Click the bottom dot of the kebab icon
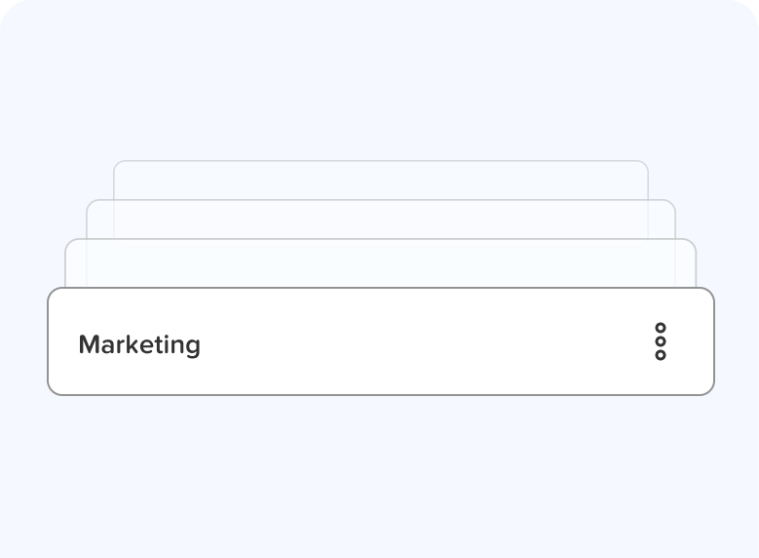Screen dimensions: 759x558 click(x=661, y=354)
